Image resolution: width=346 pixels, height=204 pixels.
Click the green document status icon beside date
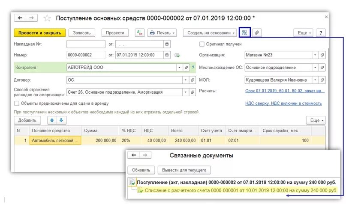pyautogui.click(x=177, y=55)
